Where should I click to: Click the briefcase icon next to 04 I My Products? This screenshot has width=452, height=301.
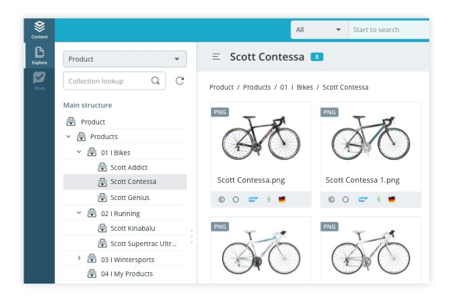click(92, 274)
